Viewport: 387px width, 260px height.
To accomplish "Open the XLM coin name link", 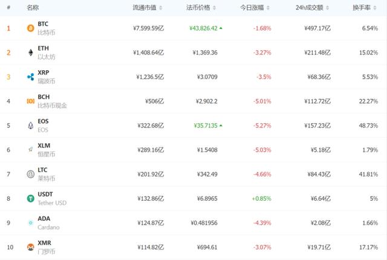I will tap(44, 146).
